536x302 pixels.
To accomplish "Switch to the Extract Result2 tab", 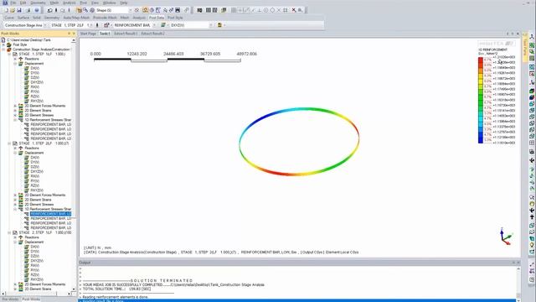I will (152, 34).
